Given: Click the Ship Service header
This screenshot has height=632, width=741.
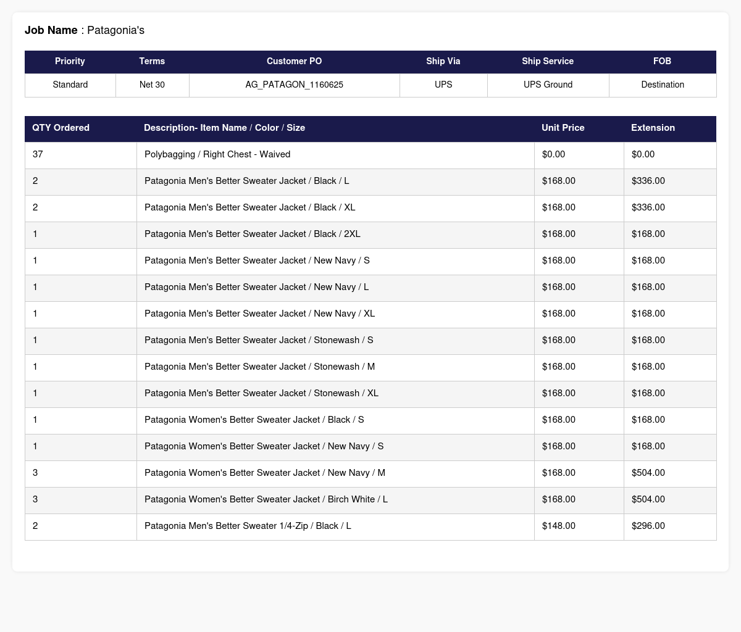Looking at the screenshot, I should tap(548, 62).
